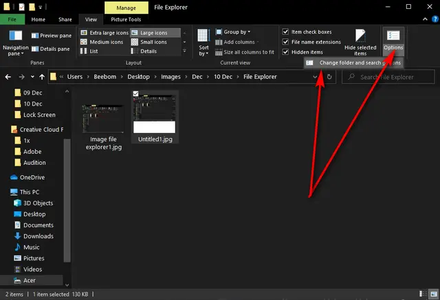
Task: Open the Add columns dropdown
Action: pyautogui.click(x=237, y=42)
